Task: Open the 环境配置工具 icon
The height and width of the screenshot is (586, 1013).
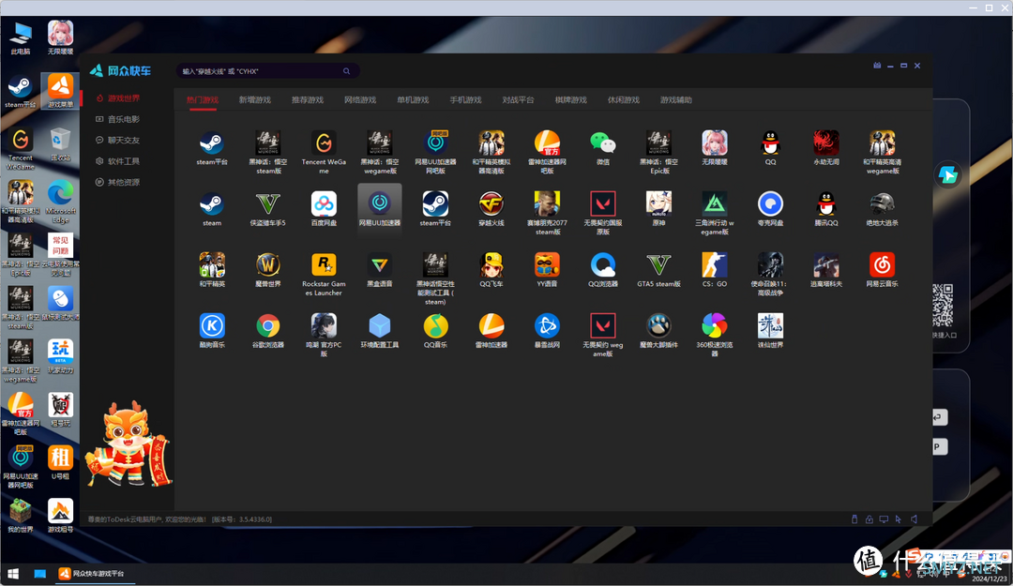Action: pos(380,326)
